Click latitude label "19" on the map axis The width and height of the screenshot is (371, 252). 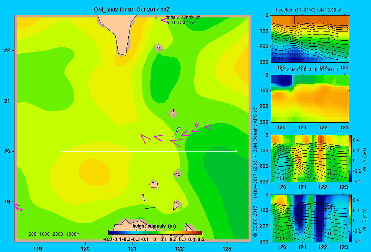coord(7,202)
